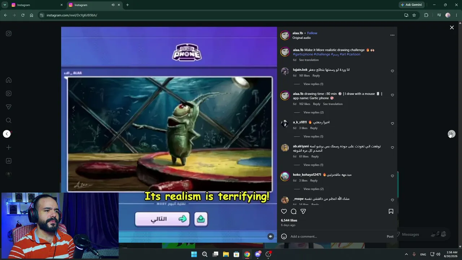Screen dimensions: 462x260
Task: Open the post's more options menu
Action: click(x=392, y=35)
